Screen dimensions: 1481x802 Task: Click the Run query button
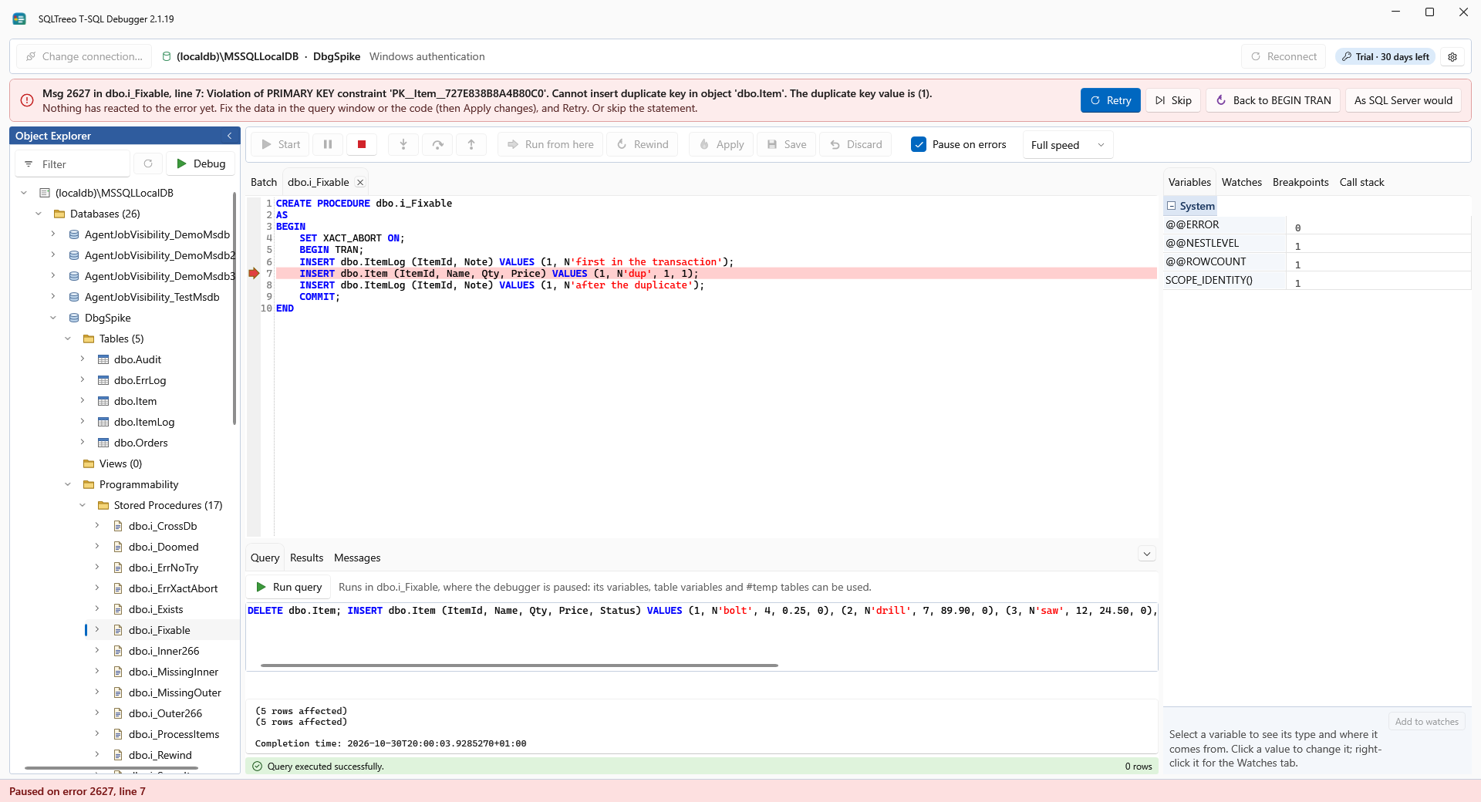[288, 587]
